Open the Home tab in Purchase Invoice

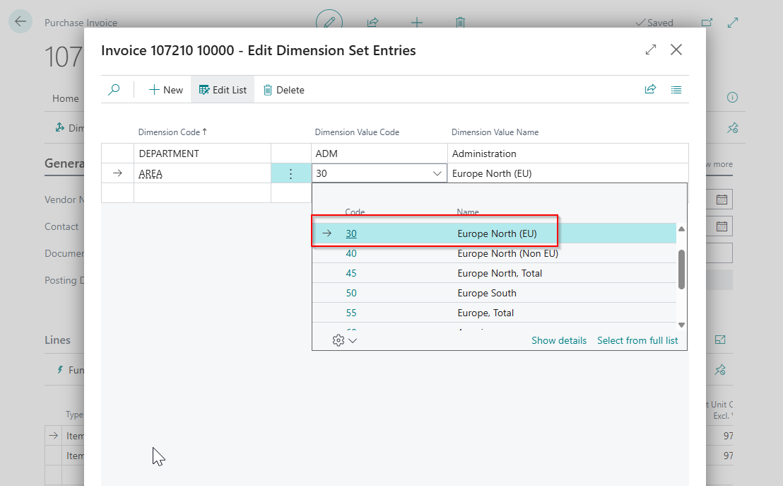coord(66,98)
